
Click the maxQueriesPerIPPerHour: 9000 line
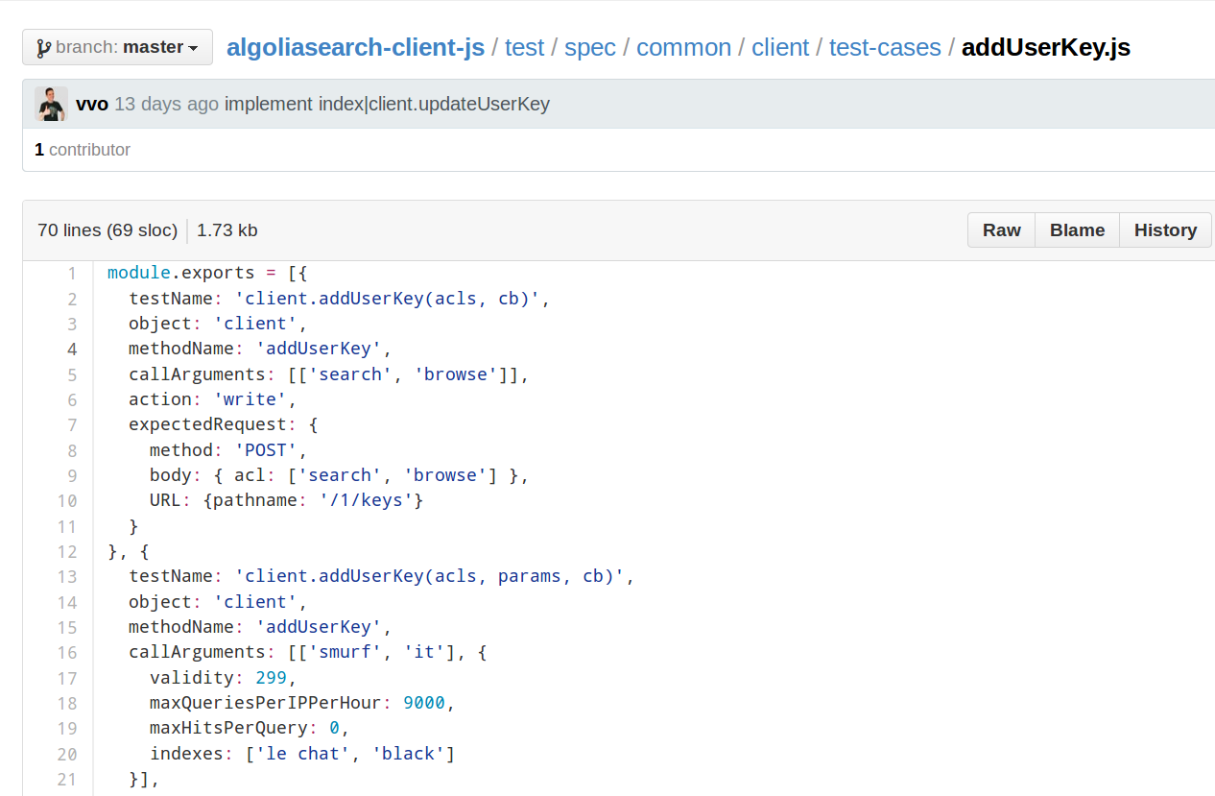click(x=302, y=703)
